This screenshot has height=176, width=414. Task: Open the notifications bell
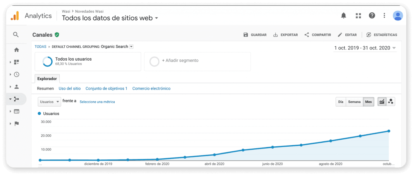point(343,16)
